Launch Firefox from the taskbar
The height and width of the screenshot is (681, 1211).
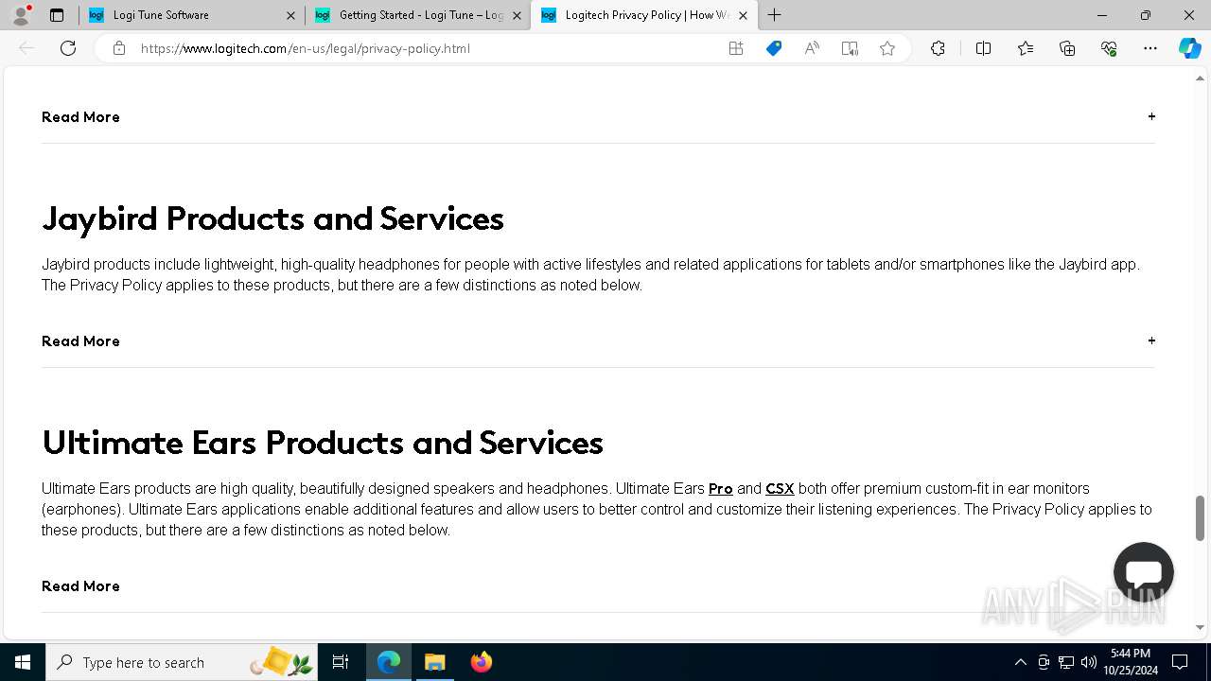(481, 662)
